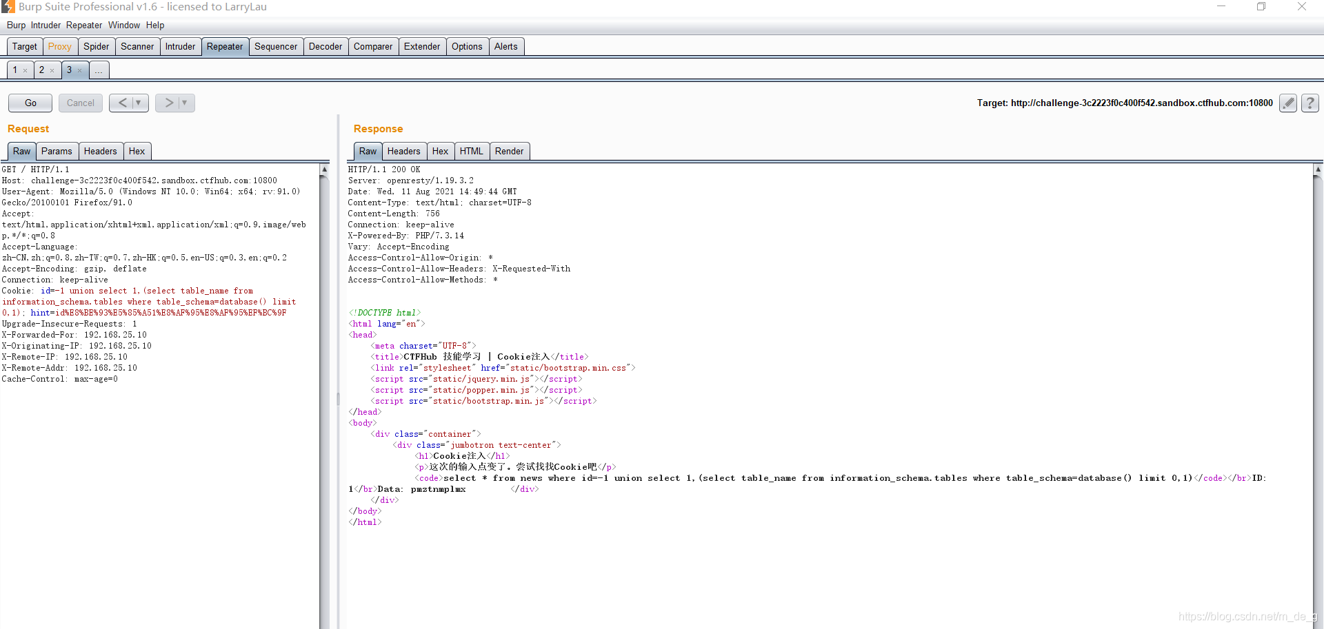Click the 'Upgrade-Insecure-Requests: 1' request line

[x=70, y=324]
